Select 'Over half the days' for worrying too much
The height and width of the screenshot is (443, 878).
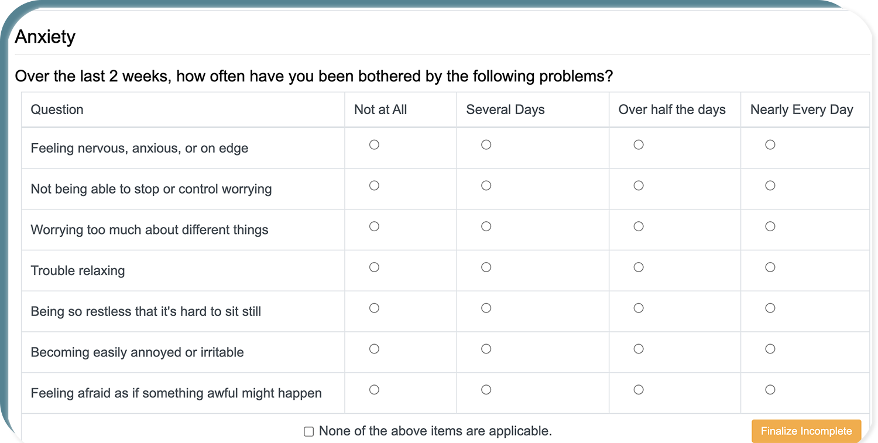[638, 226]
